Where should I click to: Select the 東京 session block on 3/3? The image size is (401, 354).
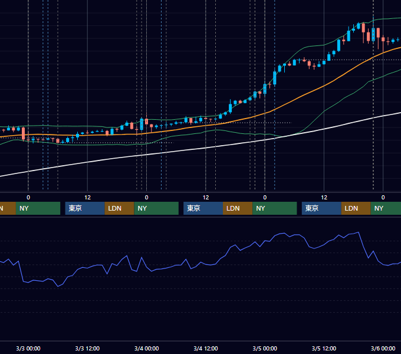(85, 208)
